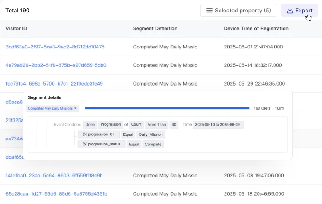Click registration time 2025-05-08 19:47:06.000
The image size is (322, 204).
pyautogui.click(x=254, y=176)
